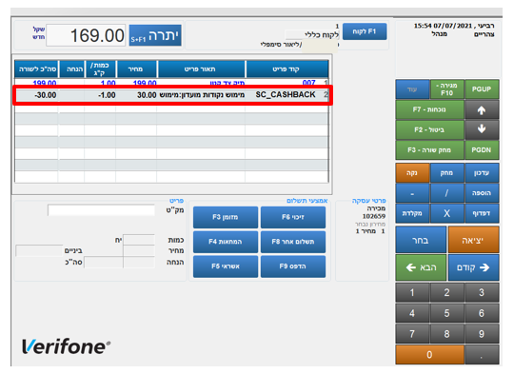Tap keypad digit 8
The image size is (514, 374).
pos(446,334)
